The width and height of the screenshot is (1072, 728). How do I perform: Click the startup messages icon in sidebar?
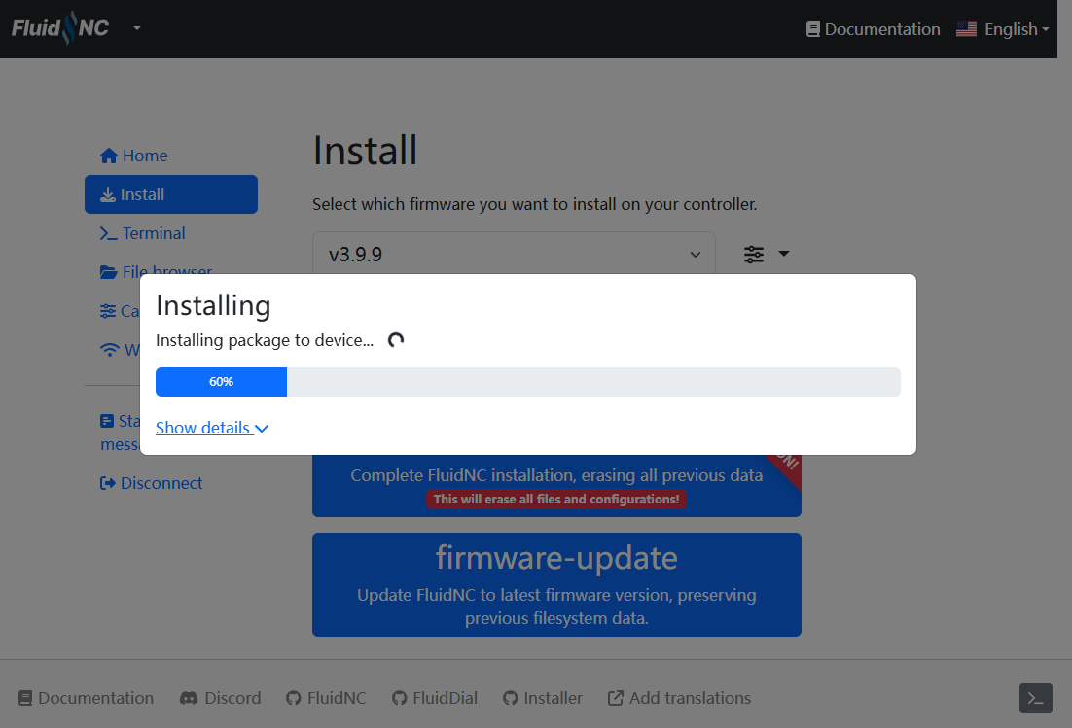point(107,421)
